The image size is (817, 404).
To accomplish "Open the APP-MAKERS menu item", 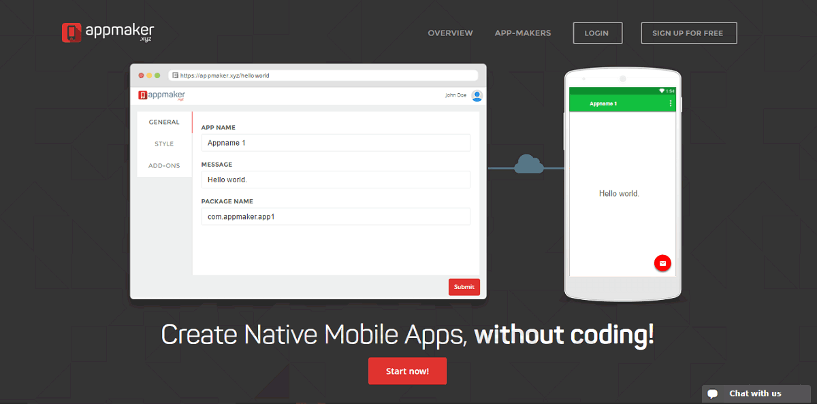I will pos(523,33).
